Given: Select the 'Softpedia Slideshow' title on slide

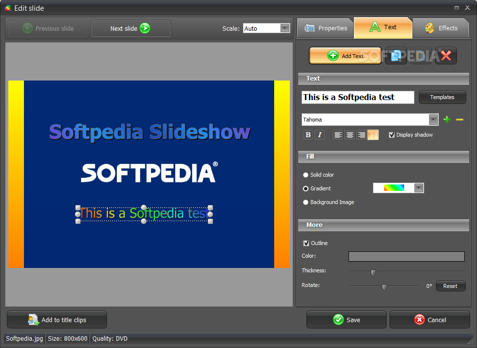Looking at the screenshot, I should 150,133.
